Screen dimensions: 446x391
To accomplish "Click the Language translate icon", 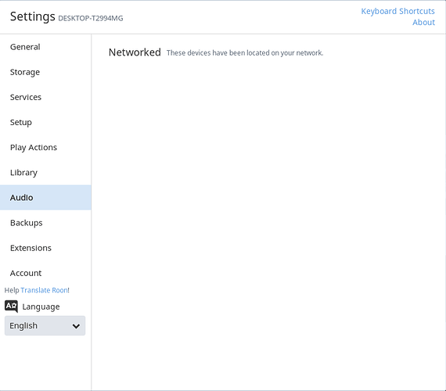I will tap(12, 307).
